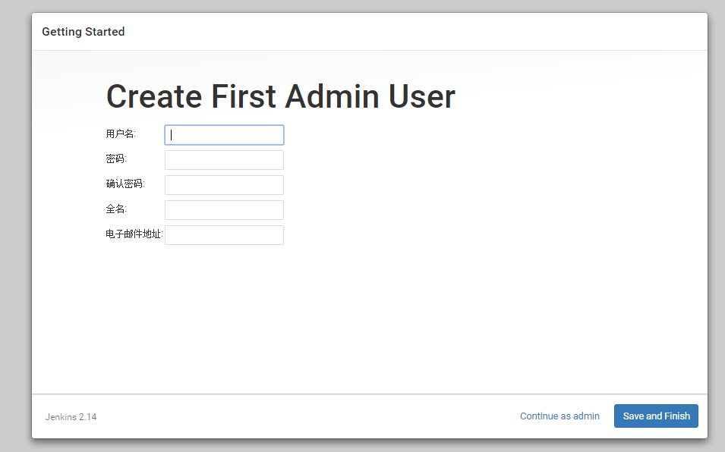Click the 全名 full name text box
Image resolution: width=725 pixels, height=452 pixels.
click(224, 209)
